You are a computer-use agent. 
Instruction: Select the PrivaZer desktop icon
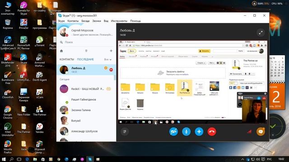23,24
